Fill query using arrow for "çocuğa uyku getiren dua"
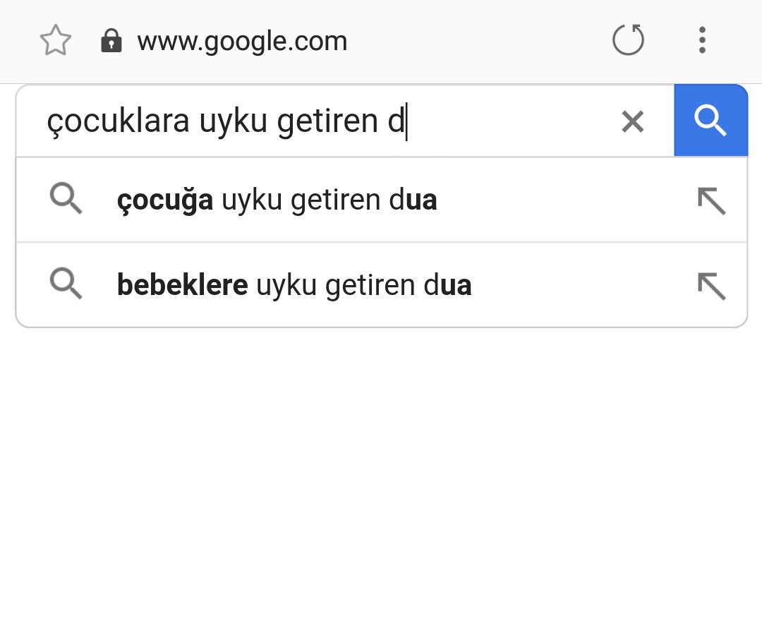Image resolution: width=762 pixels, height=638 pixels. 711,201
